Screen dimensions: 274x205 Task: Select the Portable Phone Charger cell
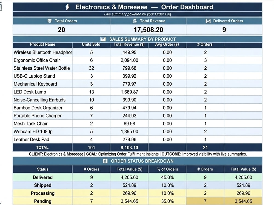(42, 116)
